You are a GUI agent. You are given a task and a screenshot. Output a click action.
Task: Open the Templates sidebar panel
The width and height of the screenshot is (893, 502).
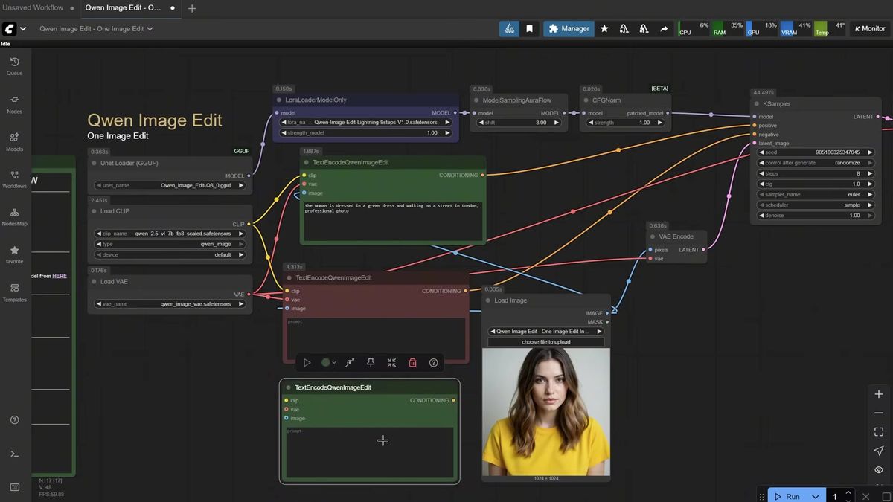pyautogui.click(x=15, y=292)
